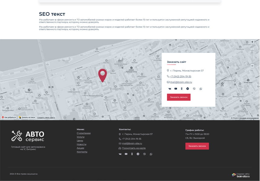Open 'Акции' footer menu link
Image resolution: width=260 pixels, height=181 pixels.
coord(80,148)
